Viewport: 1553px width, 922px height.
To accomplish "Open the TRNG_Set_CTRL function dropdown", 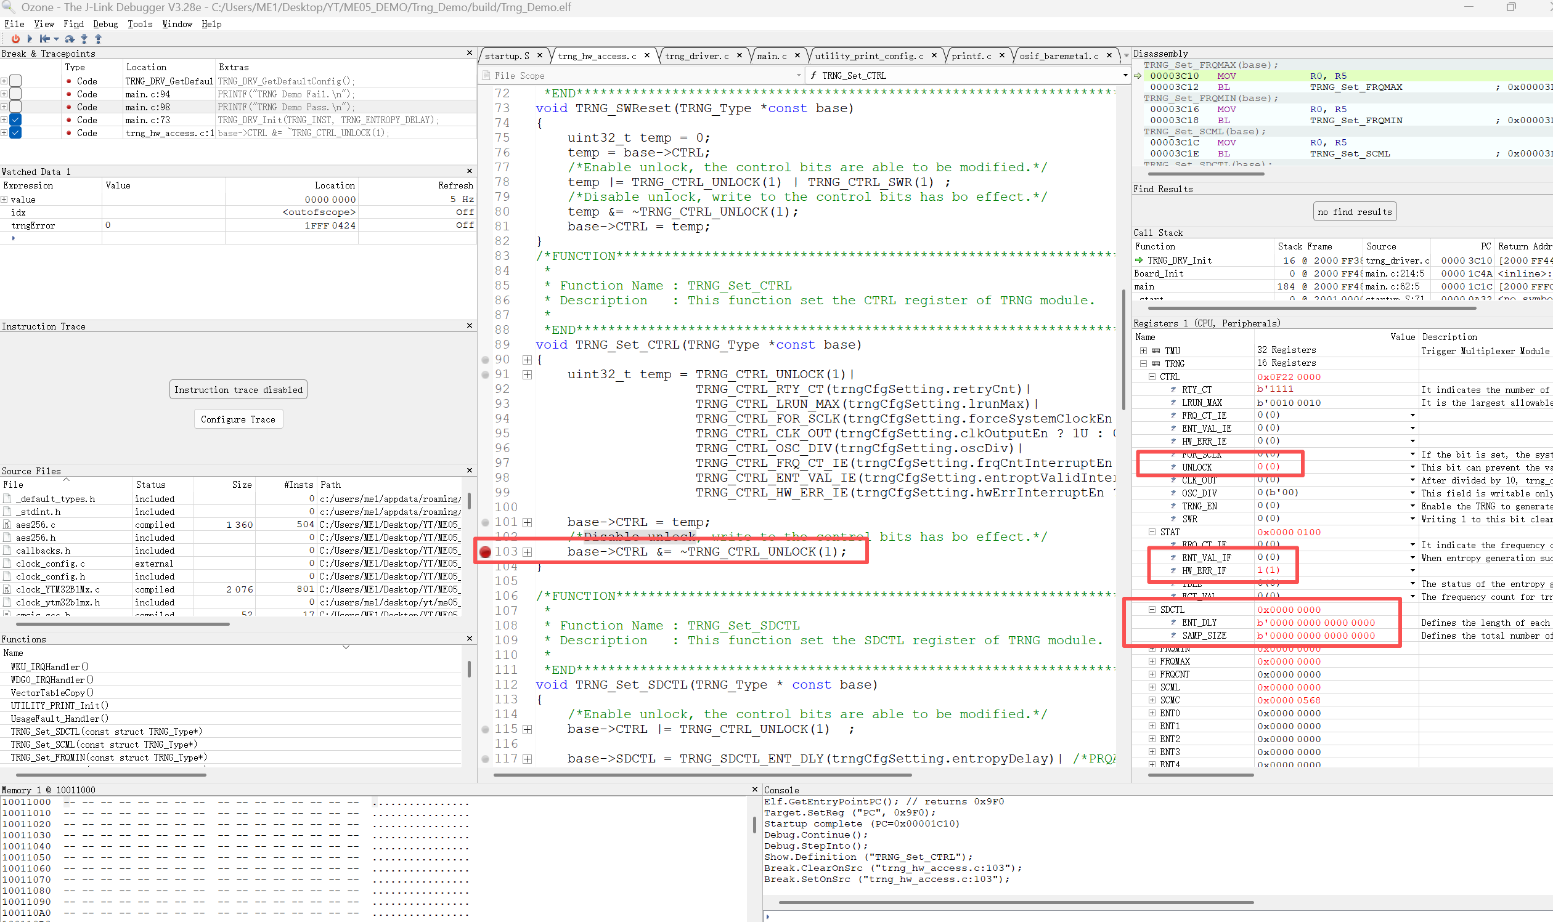I will (1125, 75).
